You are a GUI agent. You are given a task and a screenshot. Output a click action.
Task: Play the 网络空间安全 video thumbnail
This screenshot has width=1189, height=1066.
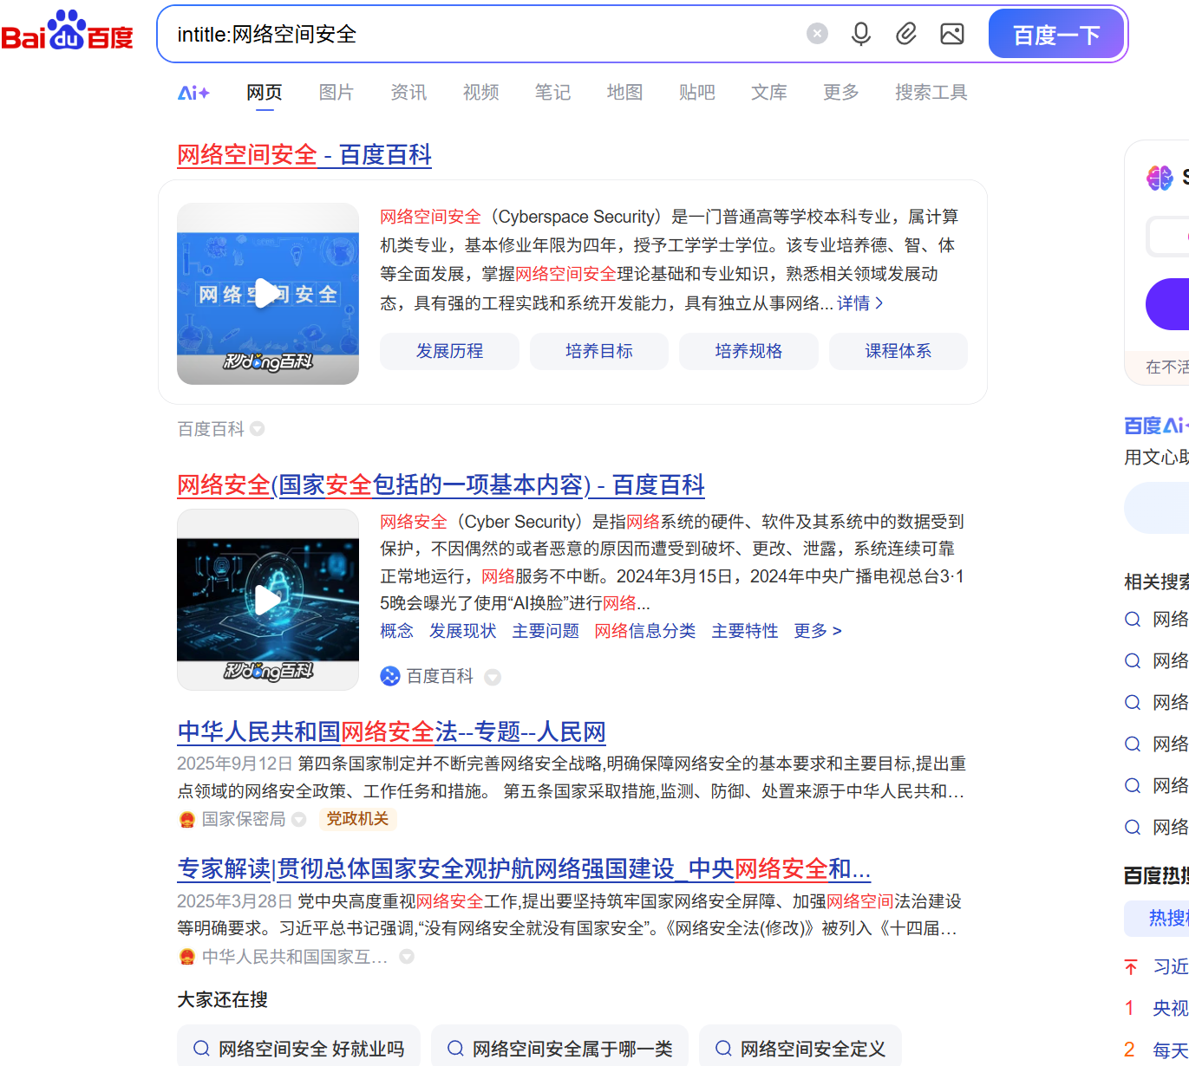tap(268, 294)
